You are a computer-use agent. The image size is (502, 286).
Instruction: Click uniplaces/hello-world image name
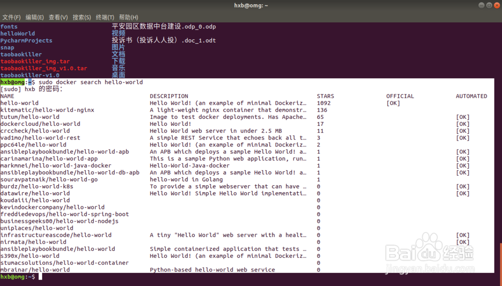pos(37,228)
